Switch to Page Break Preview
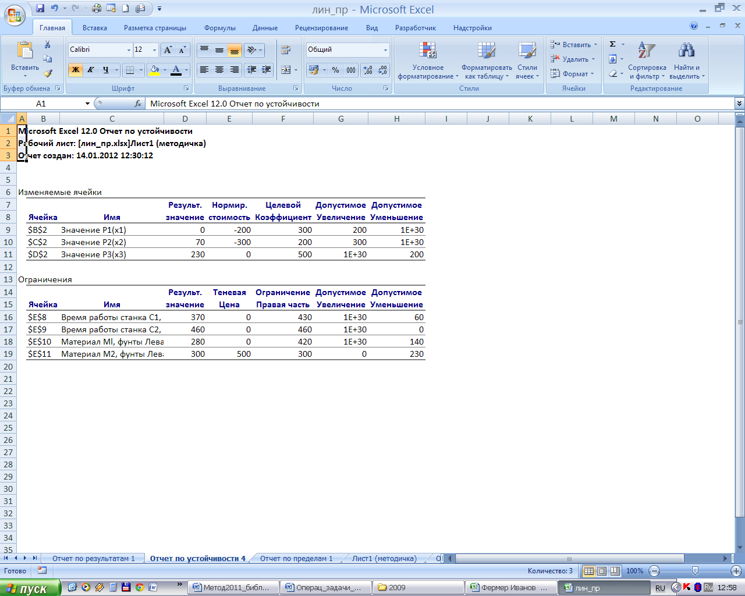745x596 pixels. (x=614, y=572)
